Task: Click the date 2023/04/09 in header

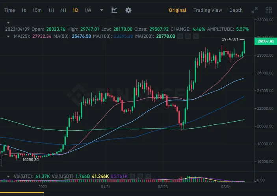Action: click(x=17, y=29)
